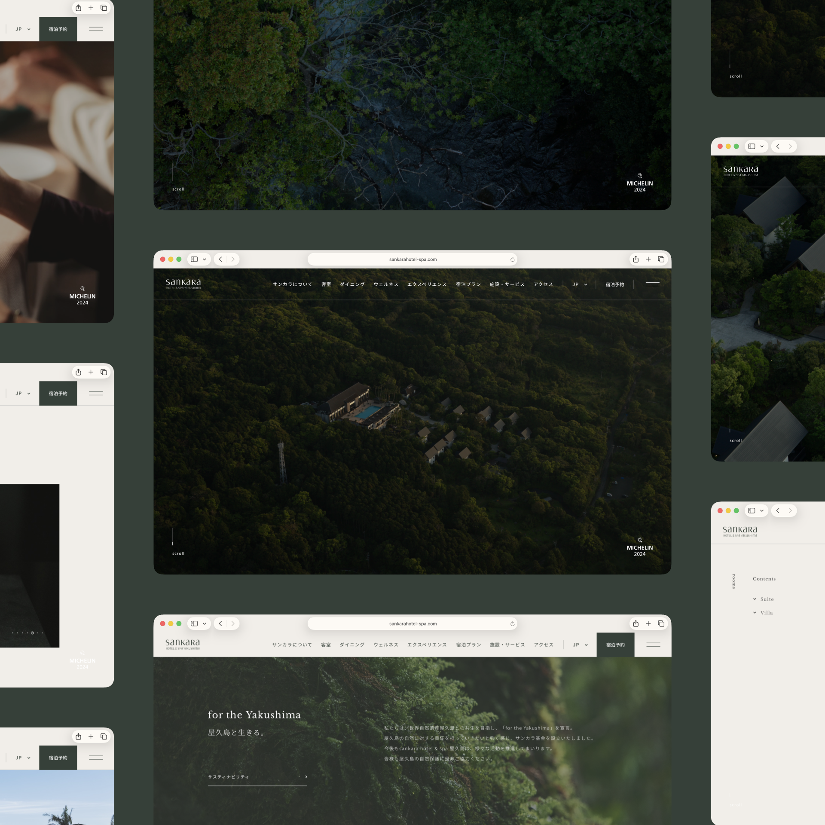
Task: Click share icon in middle browser toolbar
Action: [636, 259]
